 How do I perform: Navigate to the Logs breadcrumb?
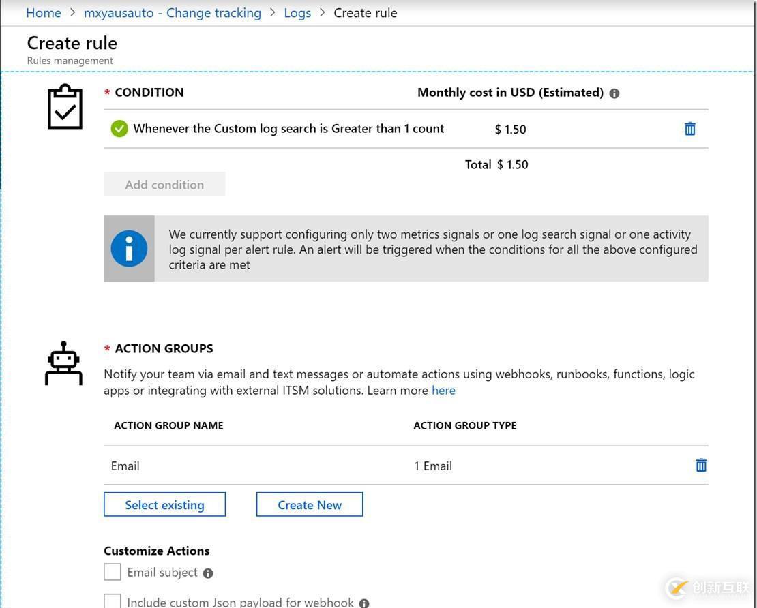pyautogui.click(x=297, y=13)
